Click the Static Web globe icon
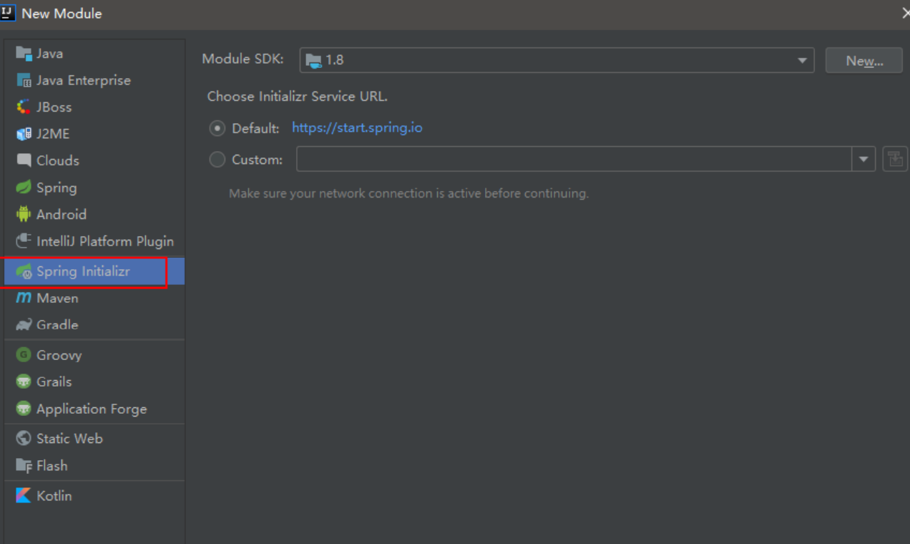The image size is (910, 544). click(x=24, y=439)
